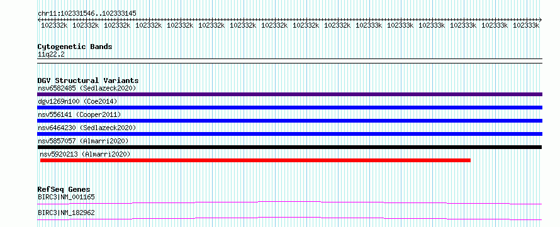The width and height of the screenshot is (560, 227).
Task: Click the magenta line under BIRC3|NM_182962
Action: click(289, 218)
